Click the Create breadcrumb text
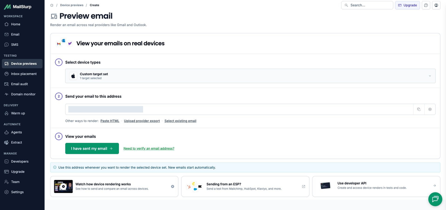Viewport: 446px width, 210px height. pyautogui.click(x=94, y=5)
